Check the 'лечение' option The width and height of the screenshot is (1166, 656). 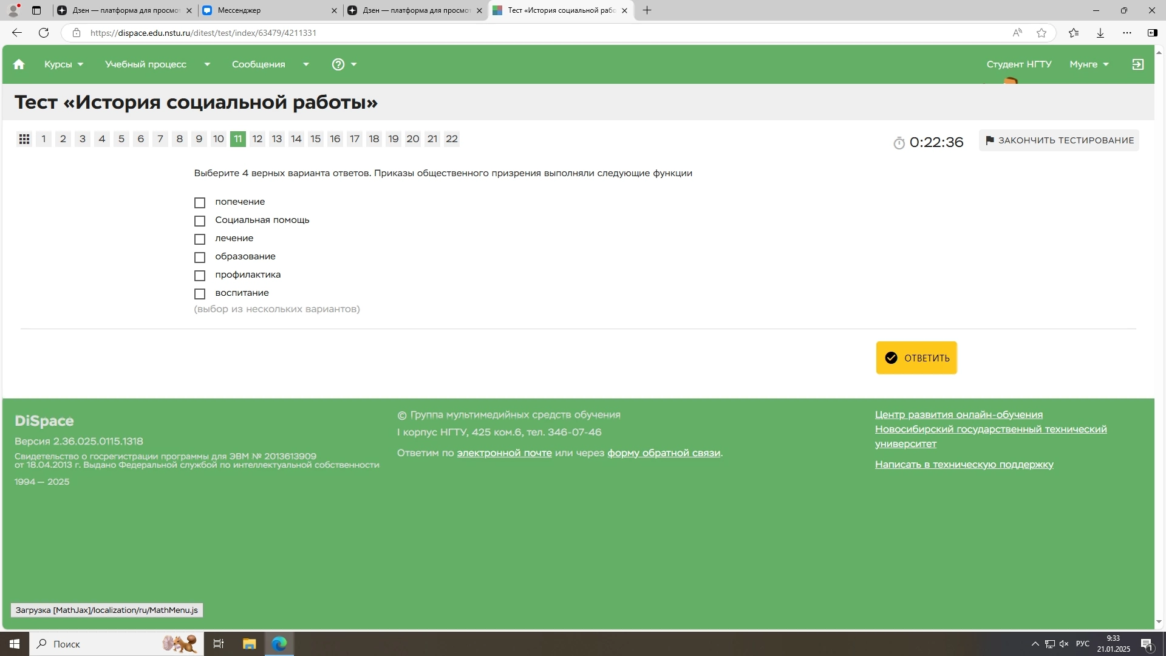[200, 239]
